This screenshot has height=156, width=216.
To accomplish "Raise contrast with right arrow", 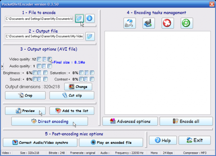I will pos(92,79).
